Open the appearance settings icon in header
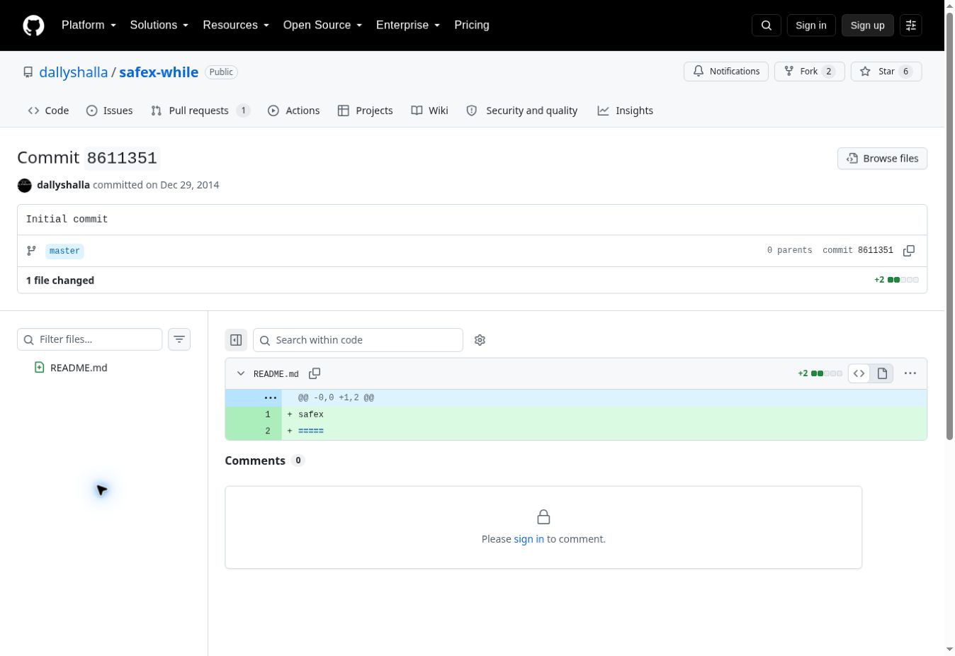 (x=911, y=26)
